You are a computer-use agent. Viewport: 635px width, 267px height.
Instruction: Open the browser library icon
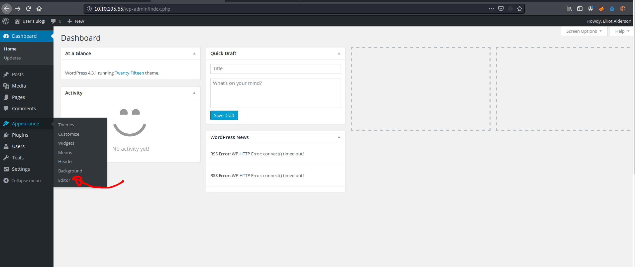pyautogui.click(x=569, y=9)
